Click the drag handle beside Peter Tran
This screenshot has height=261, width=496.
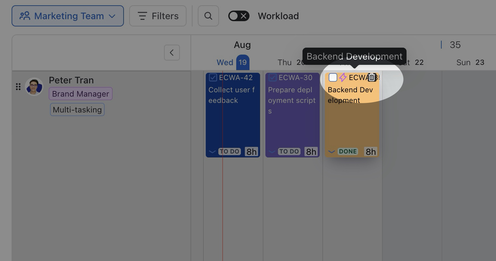(x=18, y=87)
